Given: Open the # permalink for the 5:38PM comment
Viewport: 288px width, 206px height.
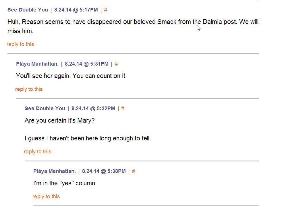Looking at the screenshot, I should pos(134,171).
